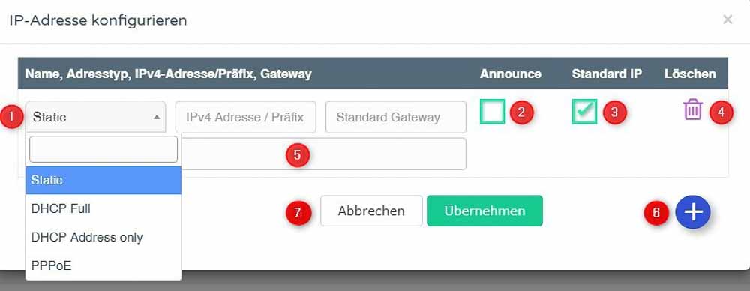
Task: Select the PPPoE address type
Action: pos(103,265)
